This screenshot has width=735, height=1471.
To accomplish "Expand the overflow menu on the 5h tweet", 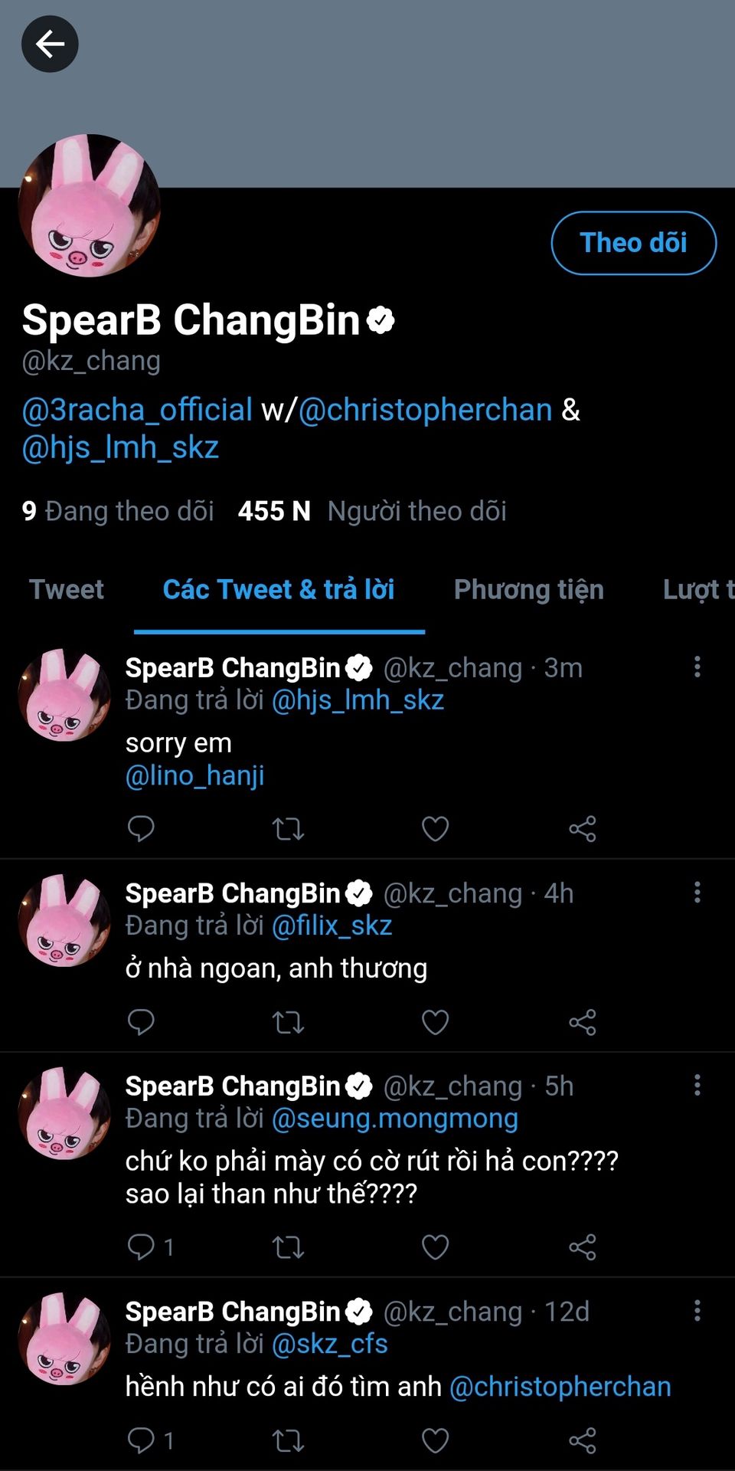I will click(x=697, y=1085).
